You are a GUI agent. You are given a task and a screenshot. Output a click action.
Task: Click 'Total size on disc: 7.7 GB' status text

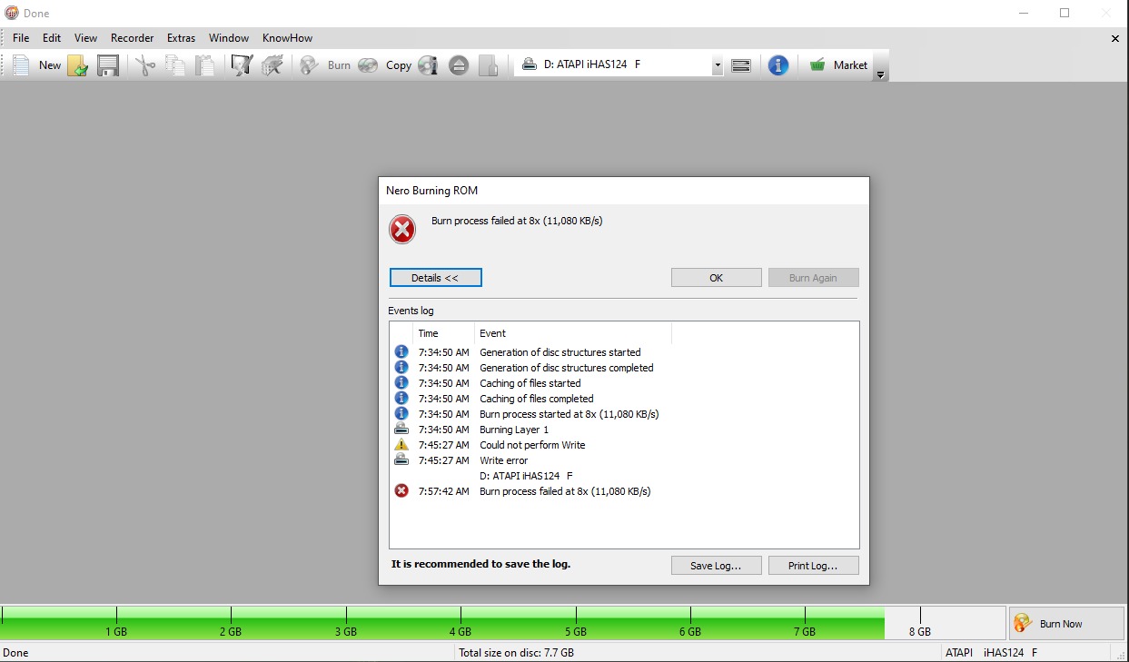click(x=516, y=652)
